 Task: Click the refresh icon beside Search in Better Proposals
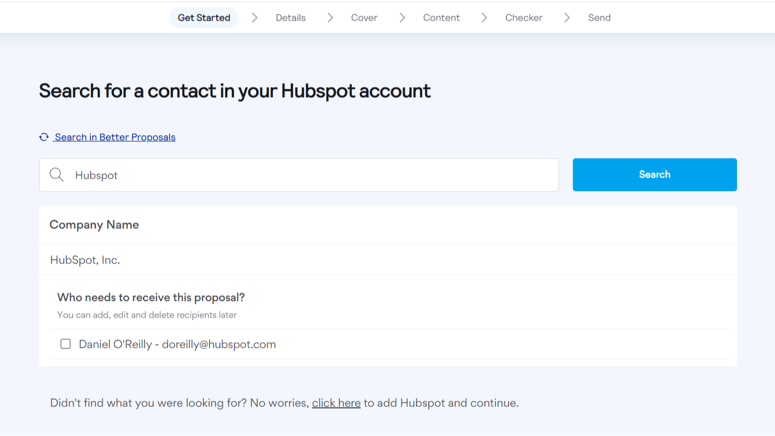[44, 137]
